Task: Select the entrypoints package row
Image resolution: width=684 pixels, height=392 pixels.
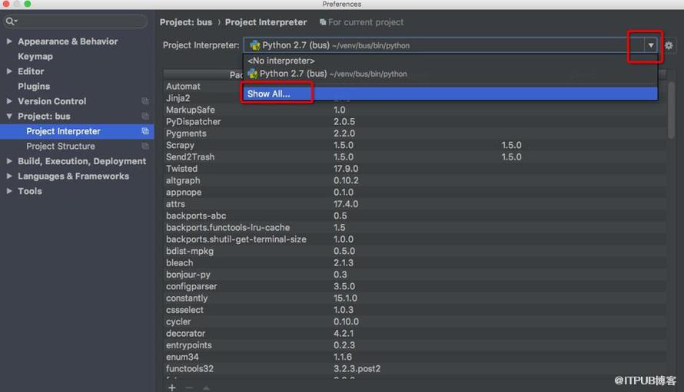Action: coord(414,345)
